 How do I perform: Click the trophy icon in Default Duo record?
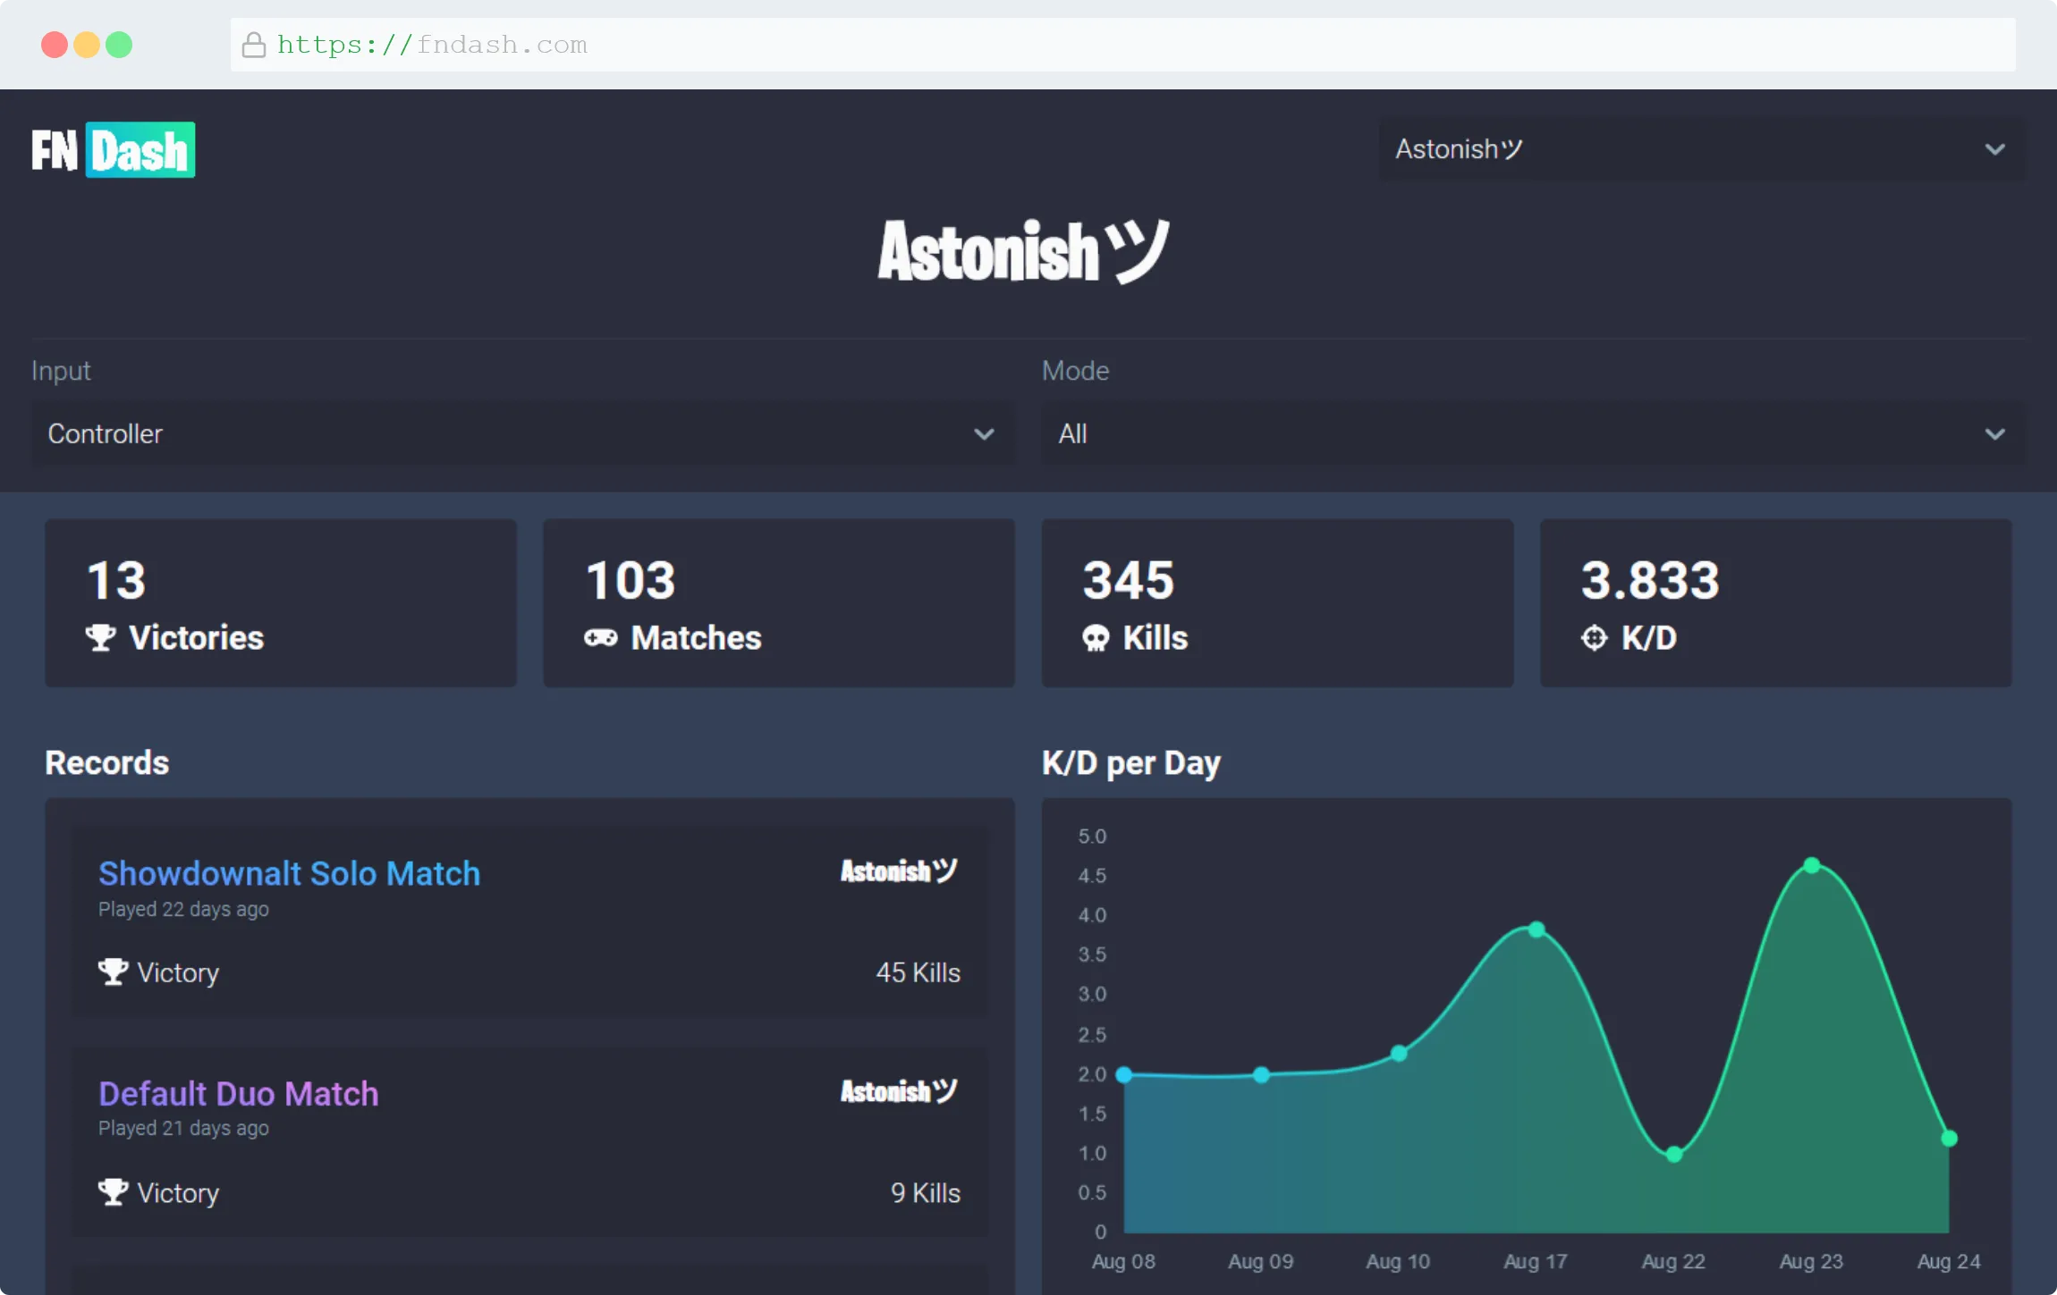pos(113,1192)
